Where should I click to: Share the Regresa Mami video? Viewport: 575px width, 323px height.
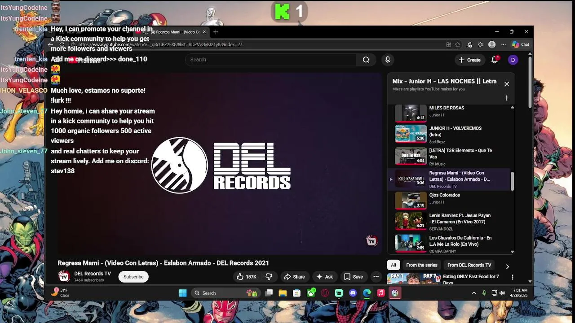(x=294, y=277)
